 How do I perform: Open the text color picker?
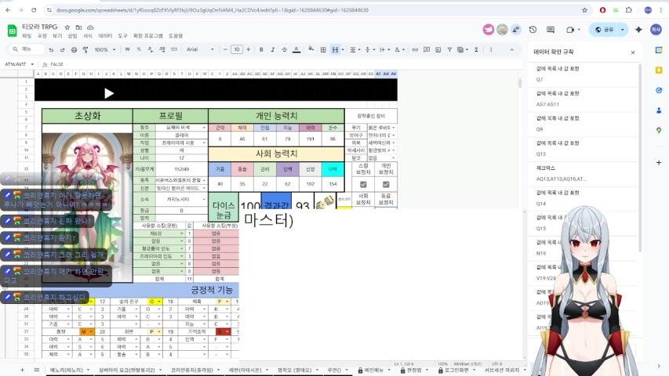pyautogui.click(x=296, y=50)
